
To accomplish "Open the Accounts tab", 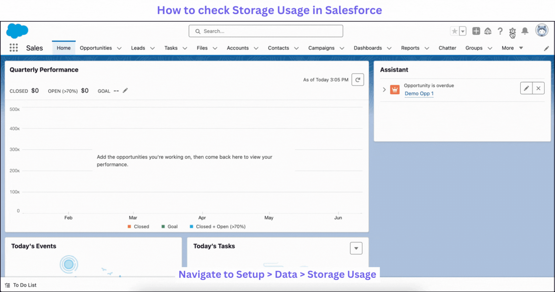I will tap(238, 48).
